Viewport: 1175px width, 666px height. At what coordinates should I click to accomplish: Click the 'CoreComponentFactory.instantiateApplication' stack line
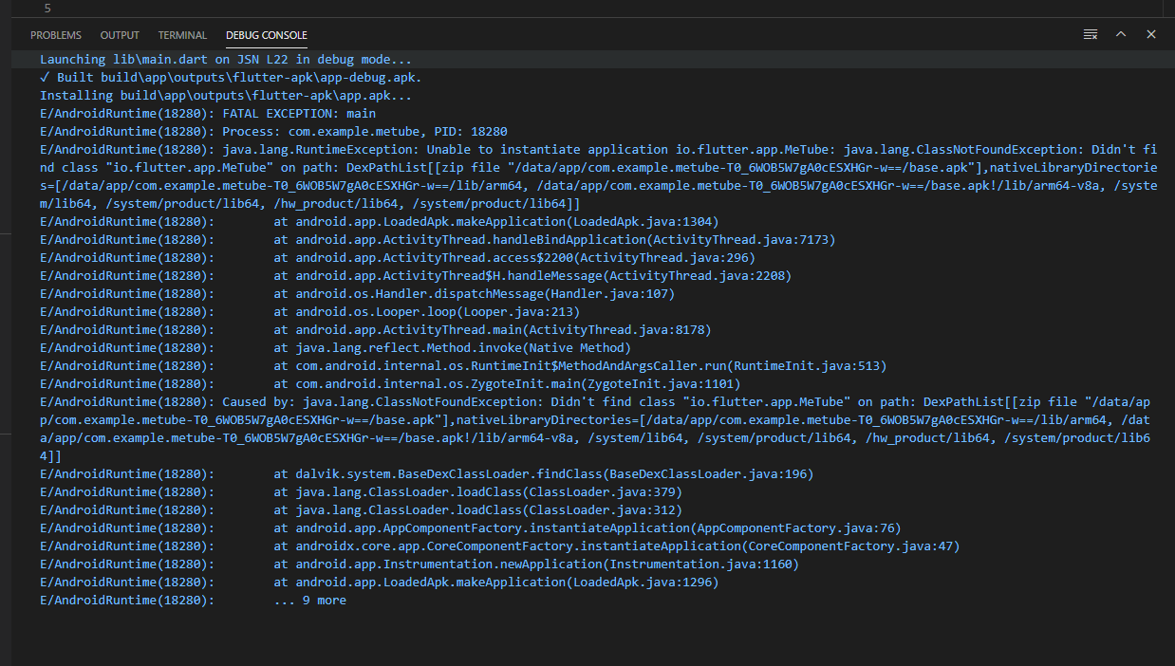click(x=499, y=546)
